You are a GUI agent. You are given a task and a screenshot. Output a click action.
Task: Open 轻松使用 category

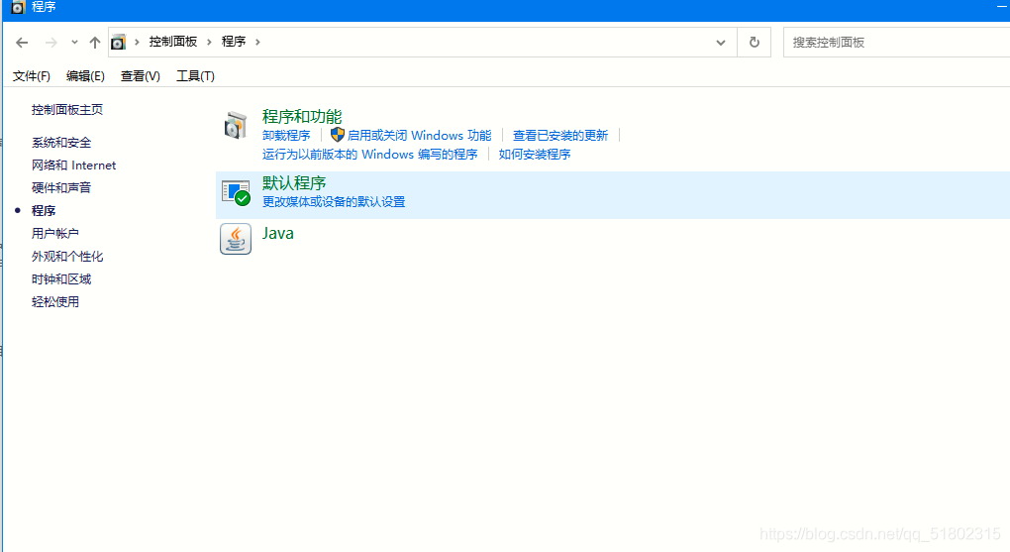[54, 302]
